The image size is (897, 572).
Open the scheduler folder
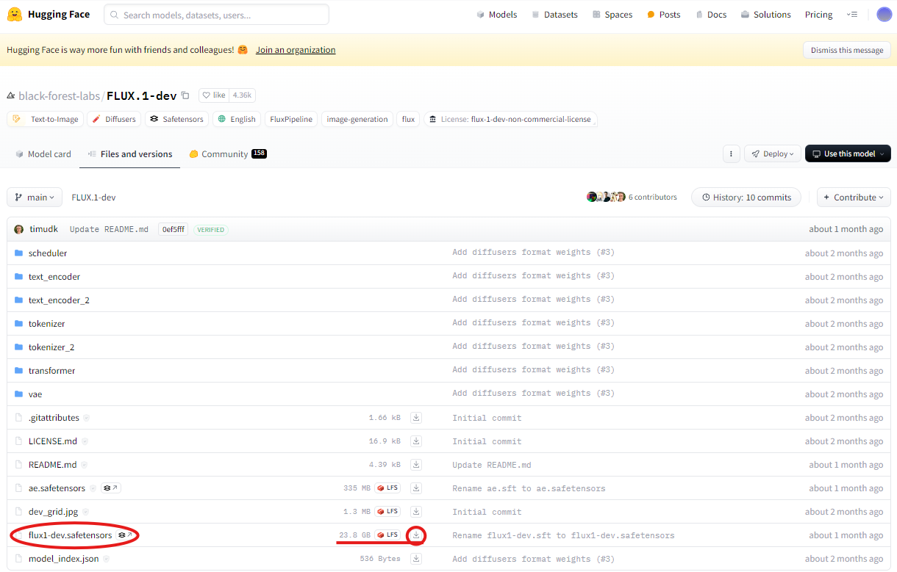(x=48, y=253)
